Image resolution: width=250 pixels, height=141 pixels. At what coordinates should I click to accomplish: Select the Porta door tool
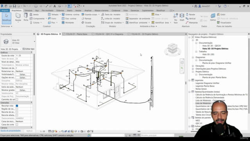pyautogui.click(x=26, y=17)
